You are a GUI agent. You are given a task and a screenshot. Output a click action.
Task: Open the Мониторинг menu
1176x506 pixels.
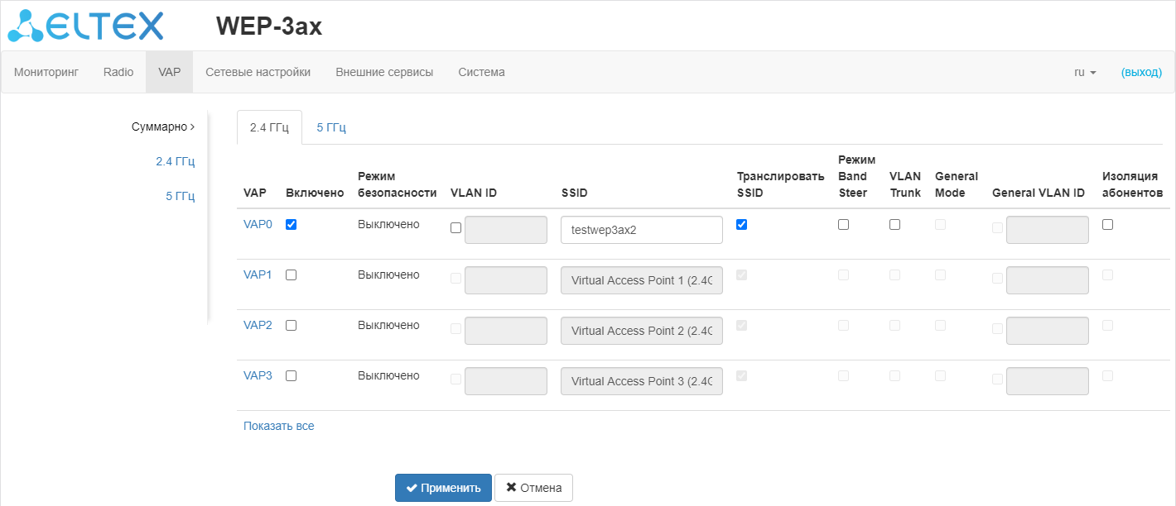pos(46,73)
